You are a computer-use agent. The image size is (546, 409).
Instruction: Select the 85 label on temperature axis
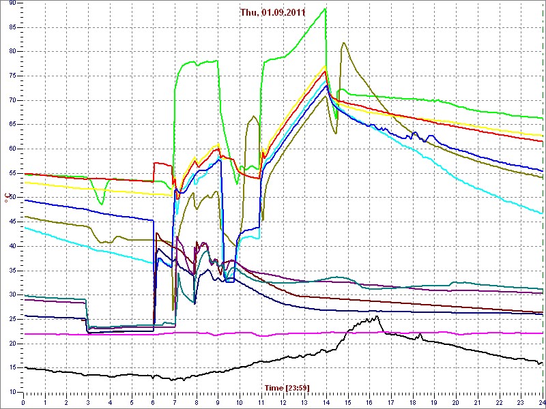[x=12, y=27]
